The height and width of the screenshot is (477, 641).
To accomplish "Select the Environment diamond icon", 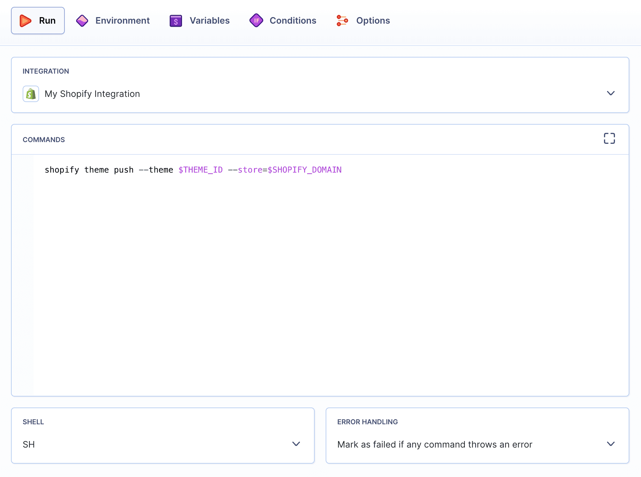I will [82, 20].
